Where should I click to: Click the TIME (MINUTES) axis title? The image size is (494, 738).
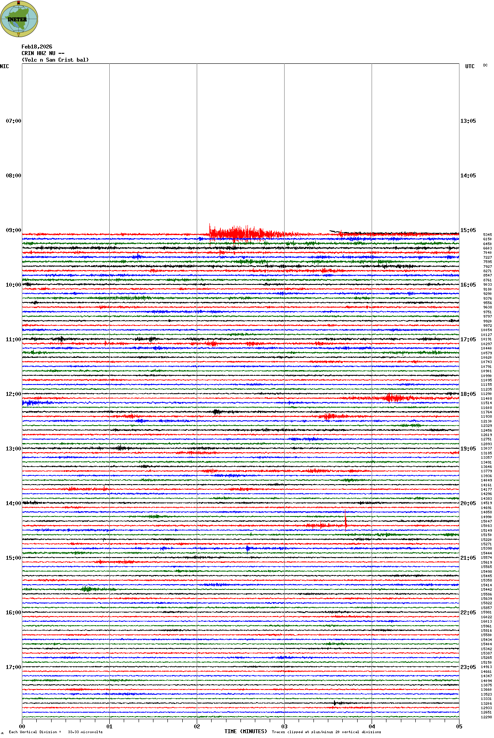[246, 731]
